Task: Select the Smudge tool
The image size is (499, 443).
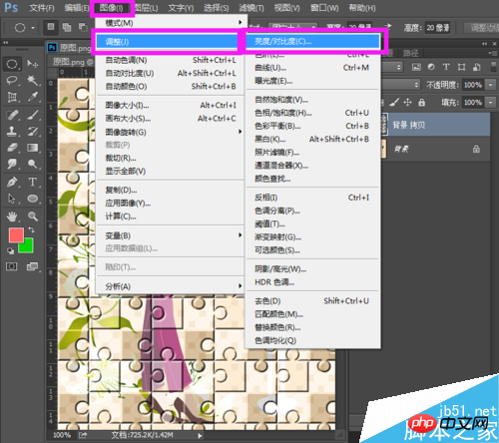Action: pyautogui.click(x=12, y=164)
